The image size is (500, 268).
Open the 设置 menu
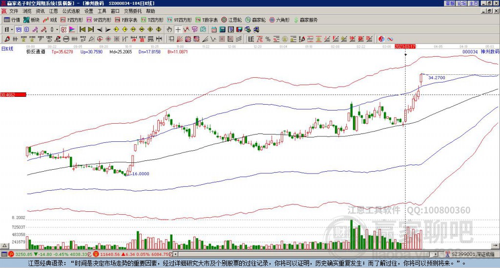pos(89,11)
